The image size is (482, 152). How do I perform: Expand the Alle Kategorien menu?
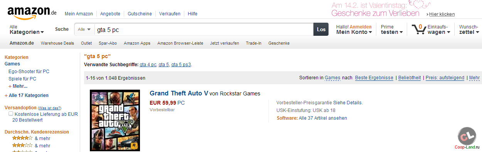pyautogui.click(x=27, y=29)
